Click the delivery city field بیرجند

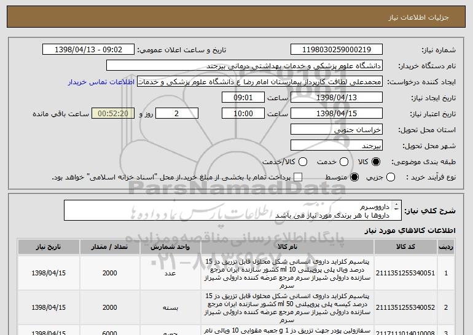point(337,146)
